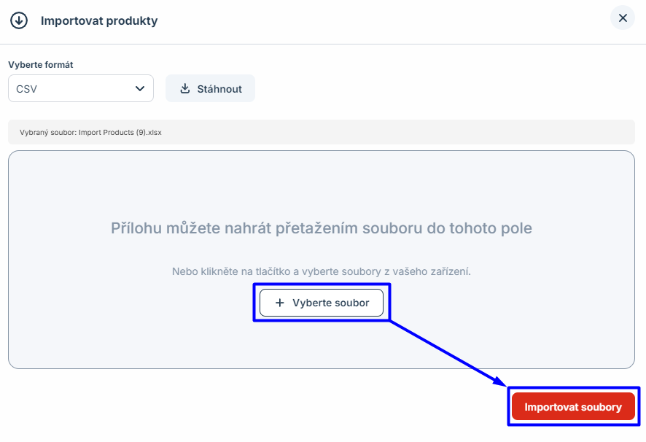Click the chevron arrow in format selector
Screen dimensions: 646x442
coord(140,88)
